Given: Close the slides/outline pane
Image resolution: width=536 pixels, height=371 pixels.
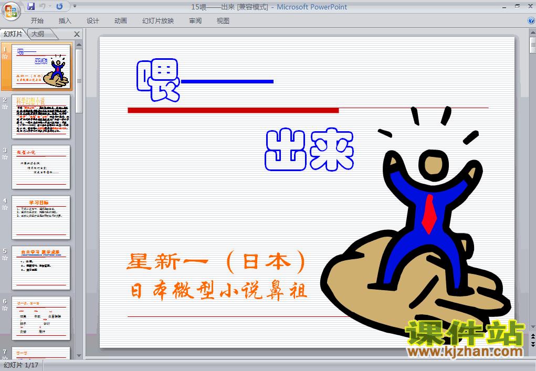Looking at the screenshot, I should tap(77, 34).
